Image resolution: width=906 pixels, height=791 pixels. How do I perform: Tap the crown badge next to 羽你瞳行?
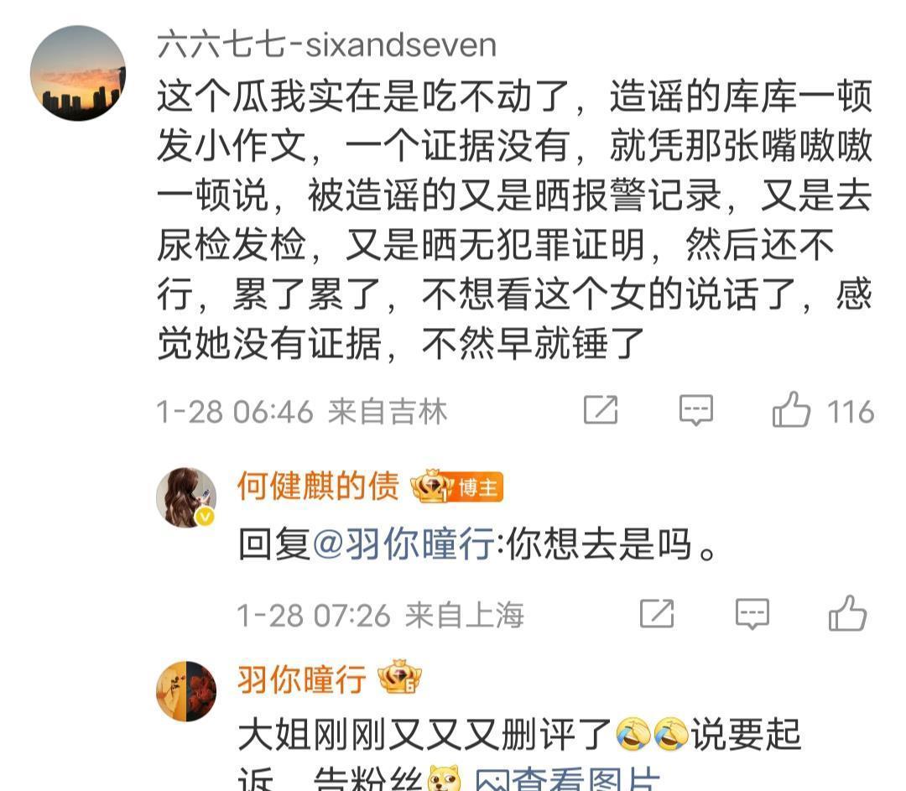tap(399, 677)
